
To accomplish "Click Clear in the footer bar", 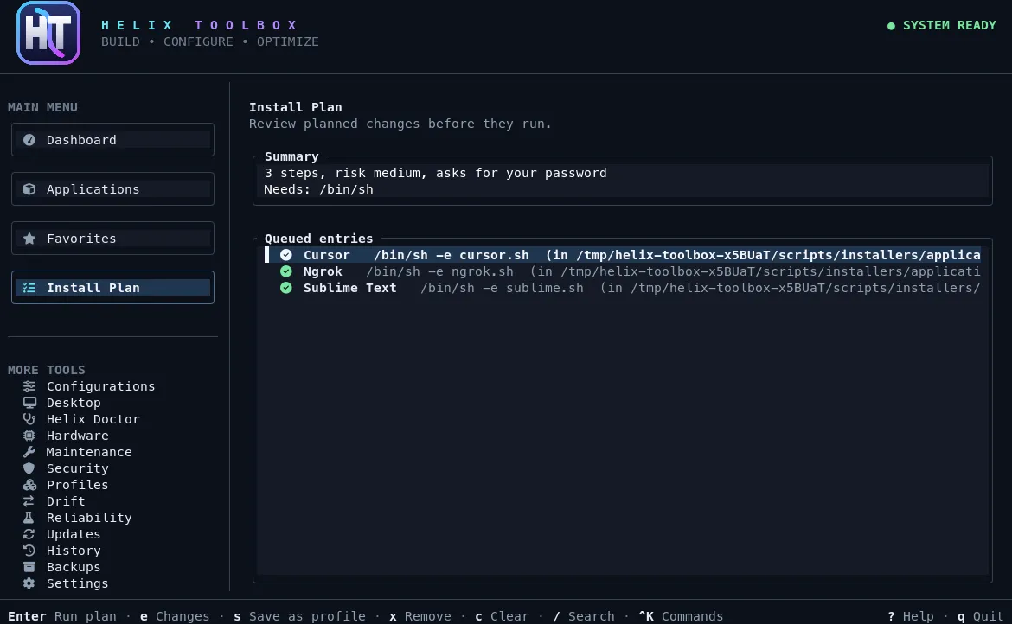I will pos(503,616).
